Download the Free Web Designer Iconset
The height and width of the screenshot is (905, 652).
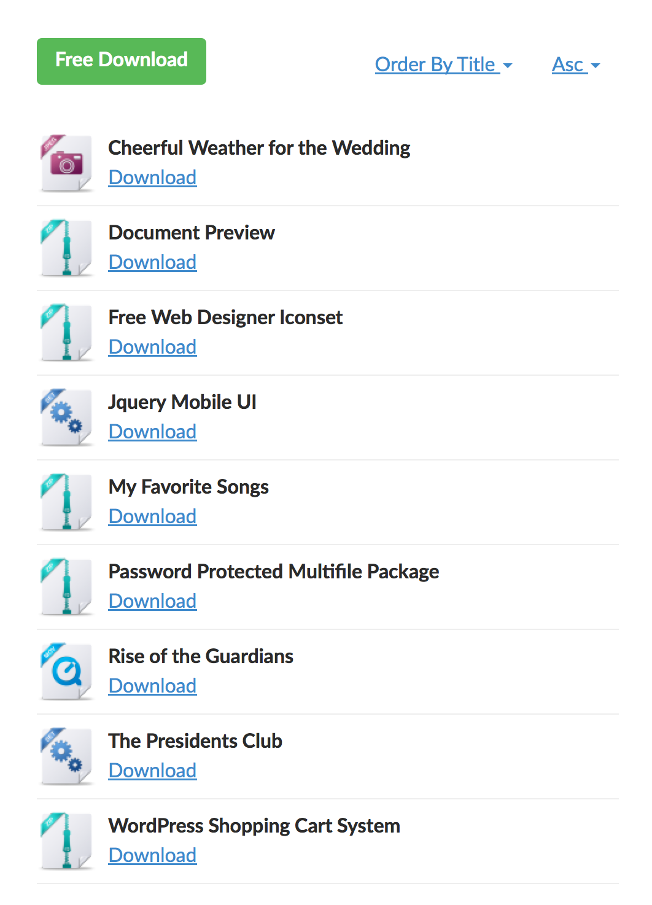coord(152,347)
